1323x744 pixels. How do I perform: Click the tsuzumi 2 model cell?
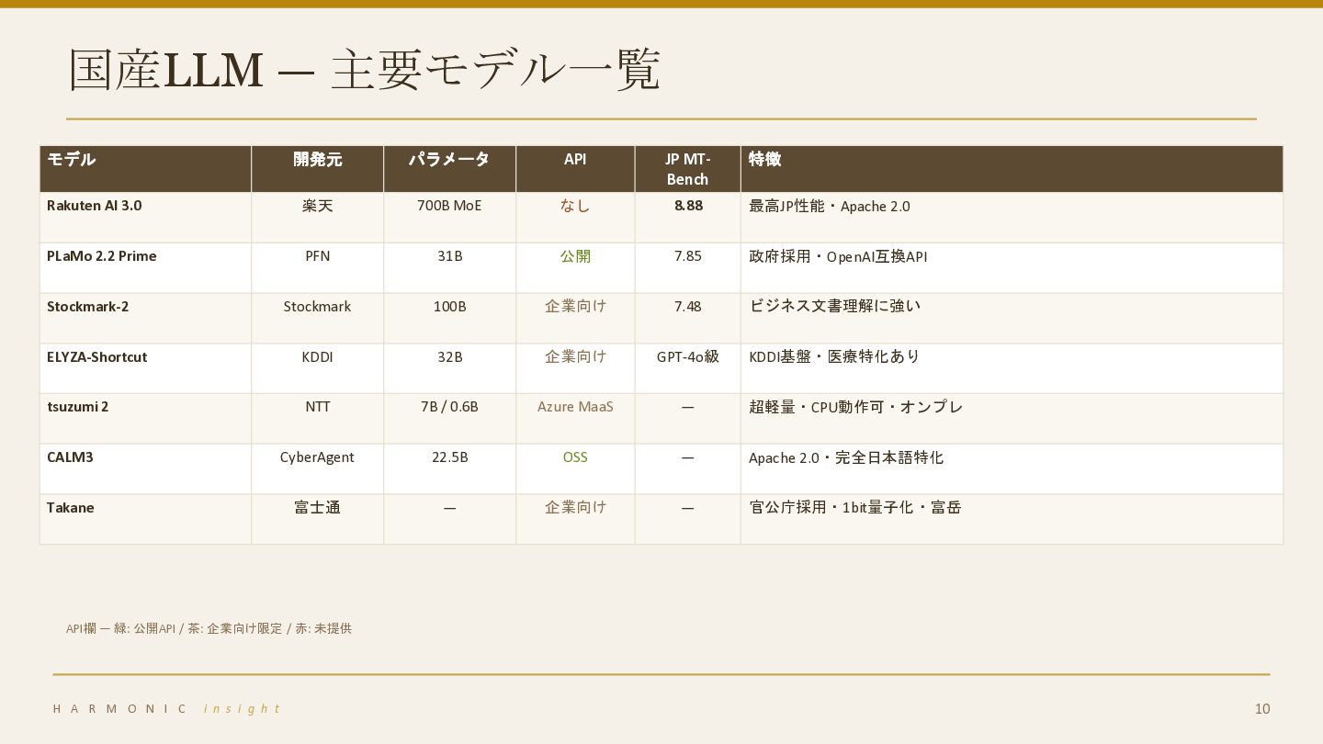[x=145, y=419]
